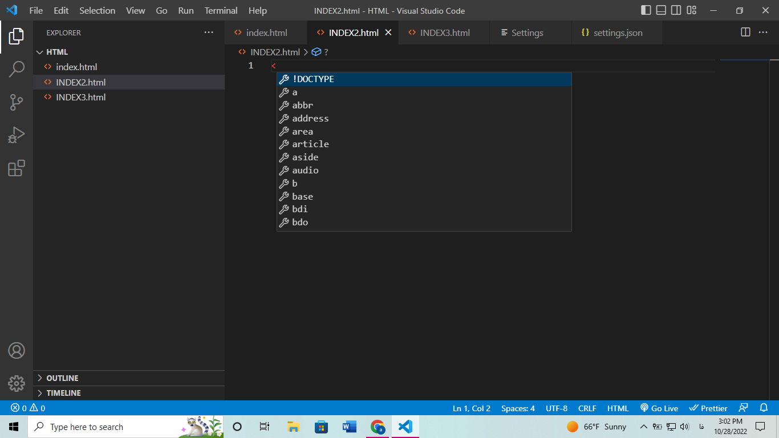Switch to the index.html tab
The width and height of the screenshot is (779, 438).
coord(266,33)
